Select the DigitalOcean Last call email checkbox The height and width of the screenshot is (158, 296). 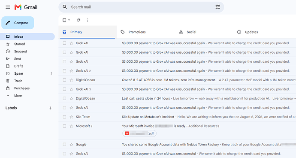click(x=64, y=98)
